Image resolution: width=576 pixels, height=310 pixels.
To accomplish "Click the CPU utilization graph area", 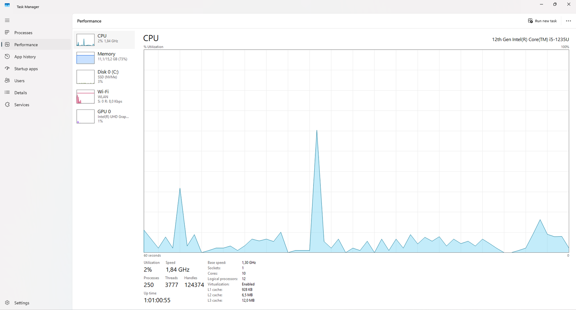I will [356, 151].
